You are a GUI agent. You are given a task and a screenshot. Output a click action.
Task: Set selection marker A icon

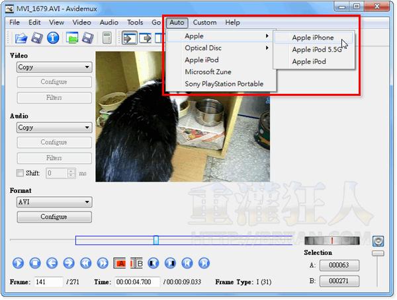(x=120, y=263)
